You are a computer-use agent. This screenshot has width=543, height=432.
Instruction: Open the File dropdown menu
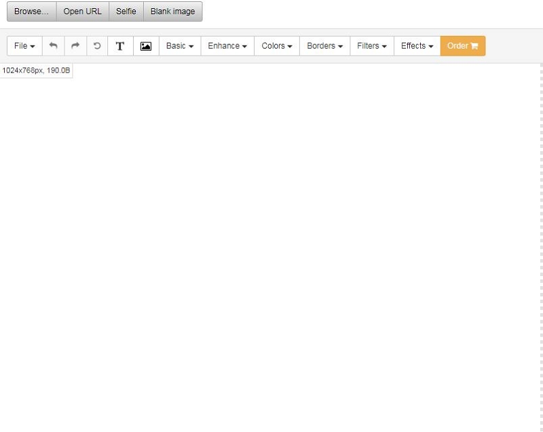click(x=24, y=46)
